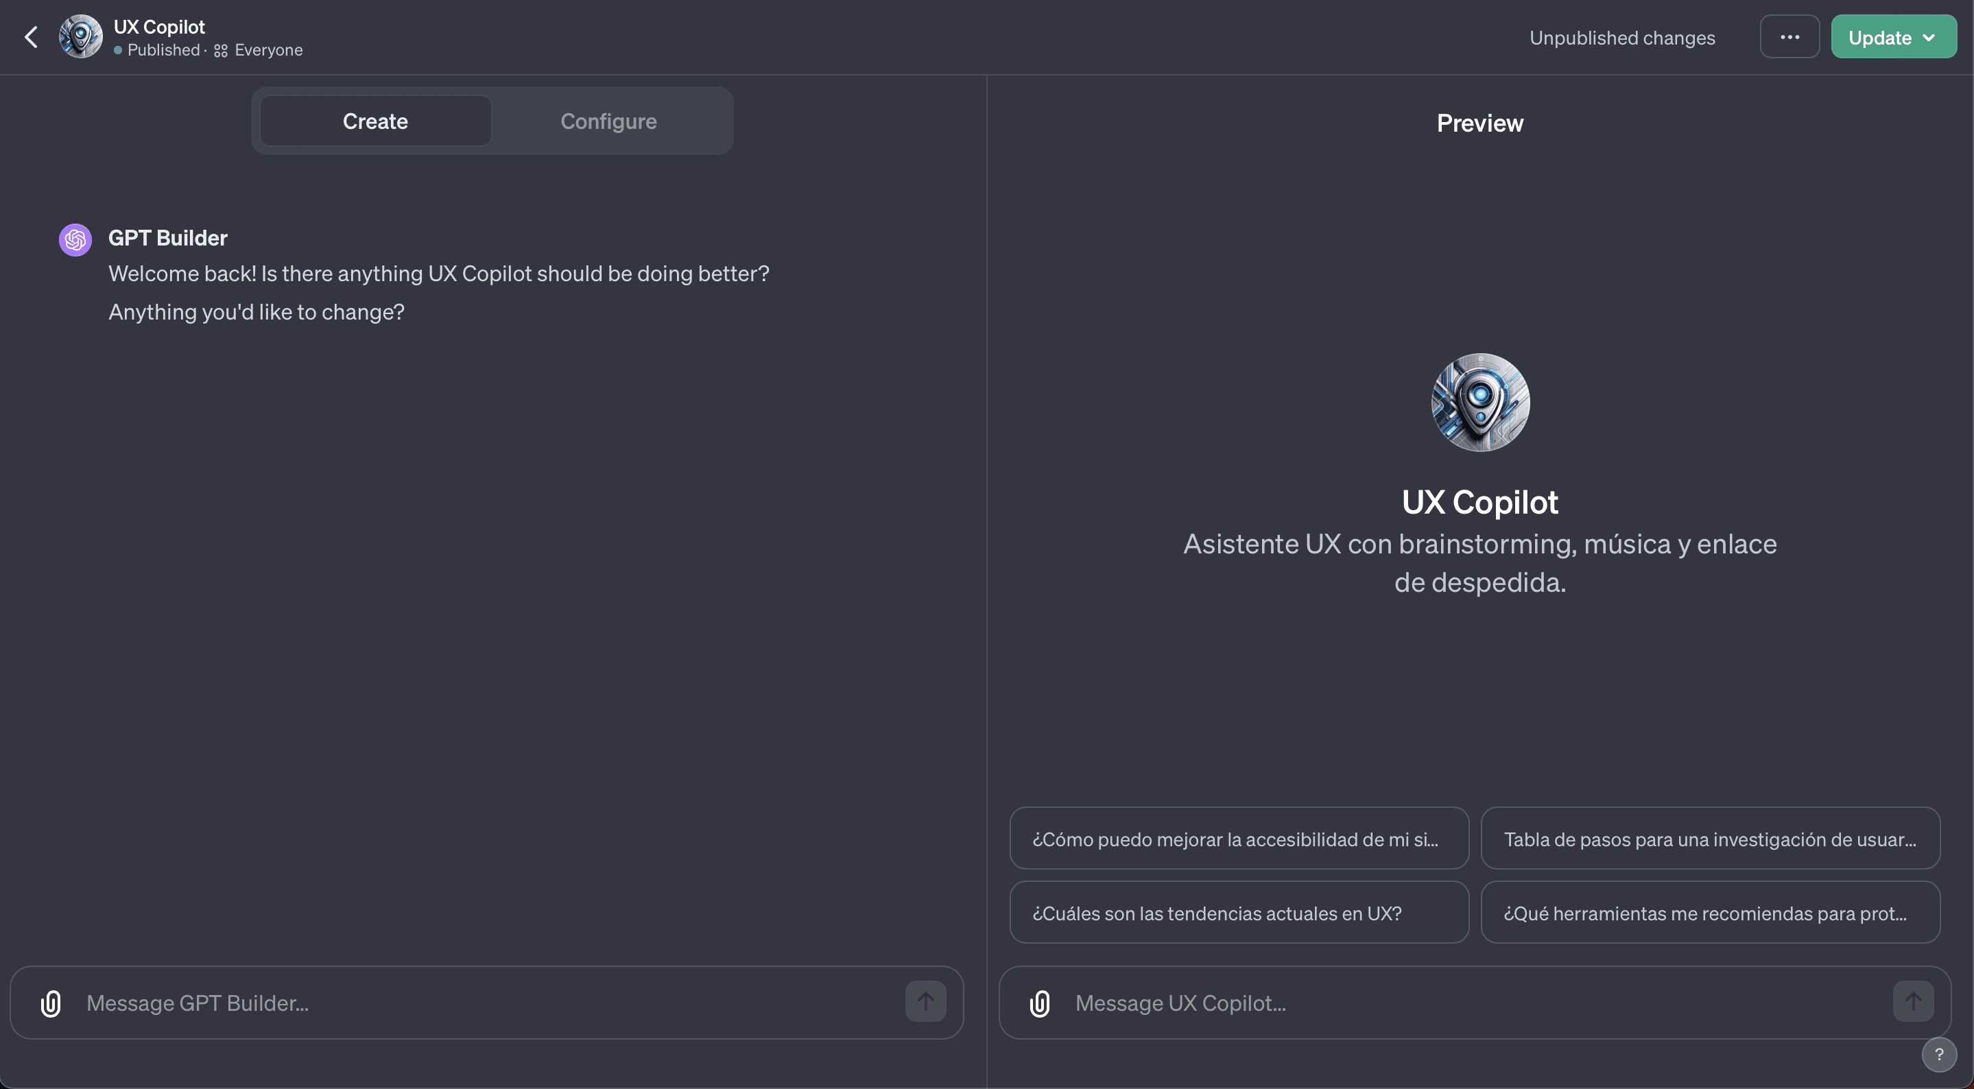1974x1089 pixels.
Task: Select suggestion about mejorar la accesibilidad
Action: point(1238,839)
